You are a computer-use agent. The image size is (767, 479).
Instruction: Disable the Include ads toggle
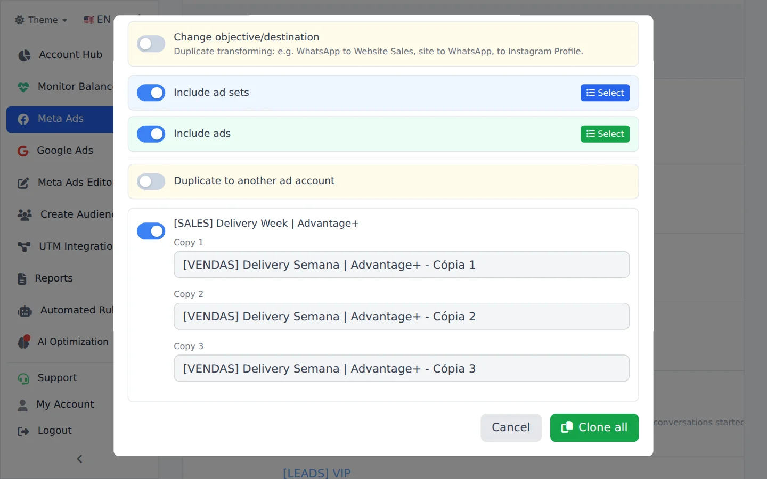pos(151,134)
